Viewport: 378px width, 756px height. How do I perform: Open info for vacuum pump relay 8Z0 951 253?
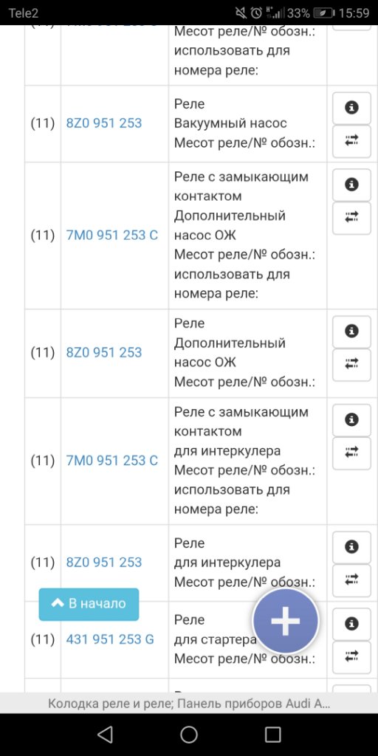(352, 108)
